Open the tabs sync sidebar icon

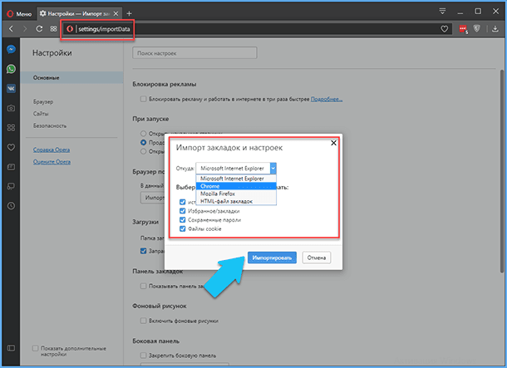pyautogui.click(x=11, y=186)
